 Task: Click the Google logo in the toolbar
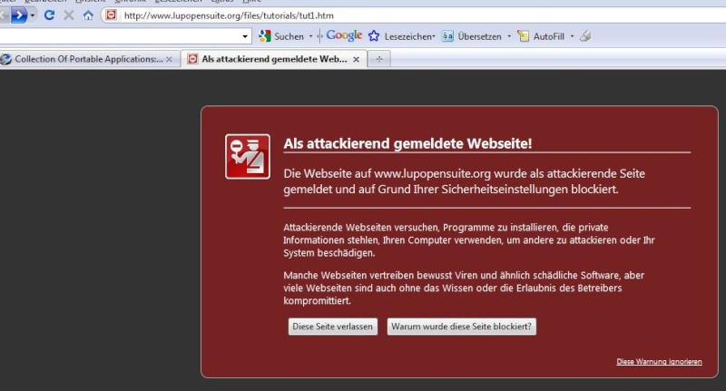(344, 35)
